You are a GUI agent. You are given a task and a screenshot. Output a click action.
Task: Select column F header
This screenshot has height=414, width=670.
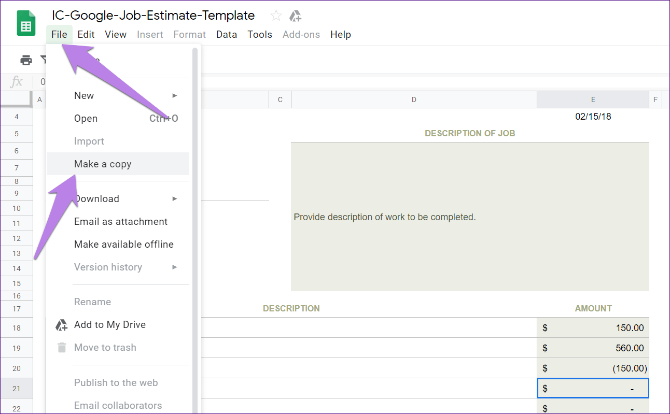click(x=655, y=99)
